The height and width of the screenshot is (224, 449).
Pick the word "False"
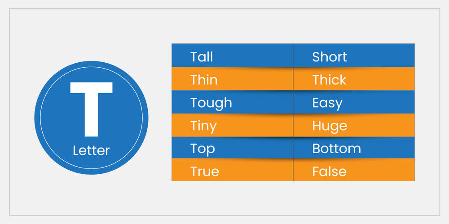329,172
